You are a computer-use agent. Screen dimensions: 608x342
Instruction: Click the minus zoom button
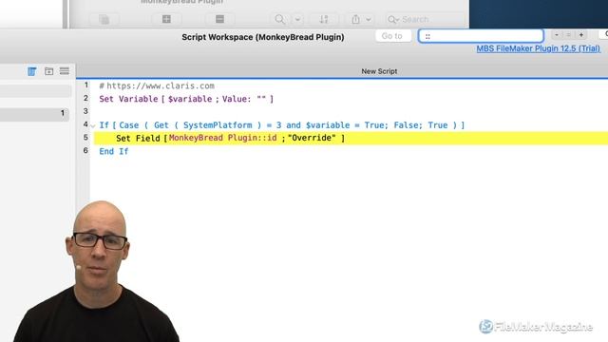(x=557, y=34)
